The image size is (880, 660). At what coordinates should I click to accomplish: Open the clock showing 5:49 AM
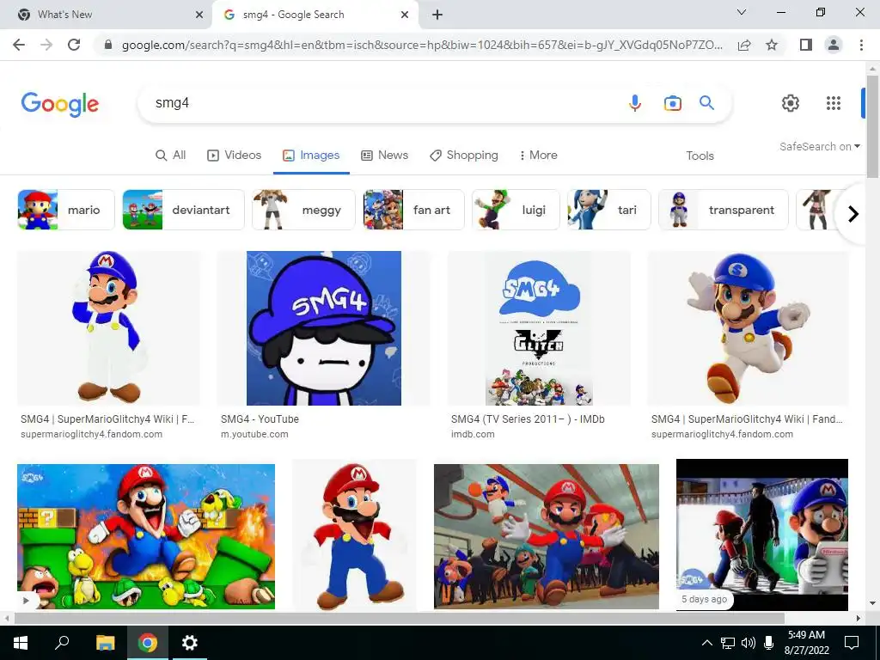(x=806, y=643)
